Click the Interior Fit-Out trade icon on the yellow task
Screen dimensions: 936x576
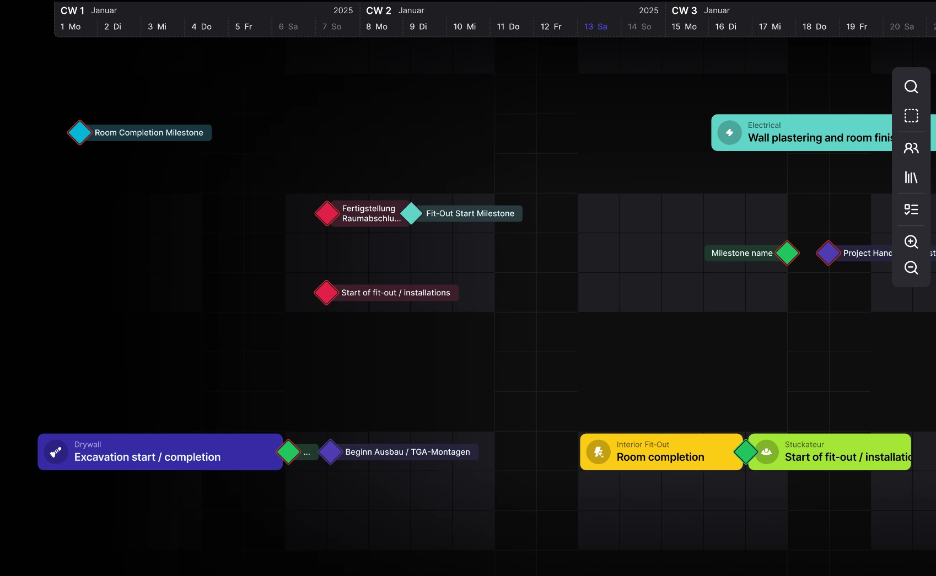(598, 452)
